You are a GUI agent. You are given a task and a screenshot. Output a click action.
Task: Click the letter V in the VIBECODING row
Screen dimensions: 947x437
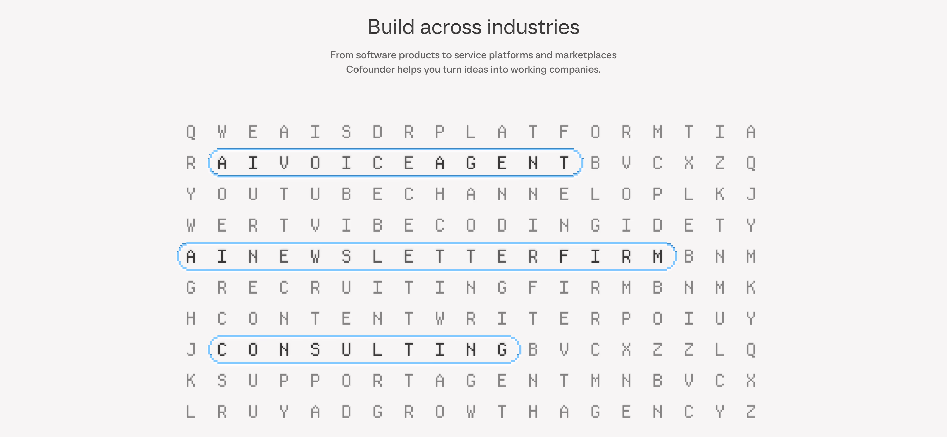(315, 225)
